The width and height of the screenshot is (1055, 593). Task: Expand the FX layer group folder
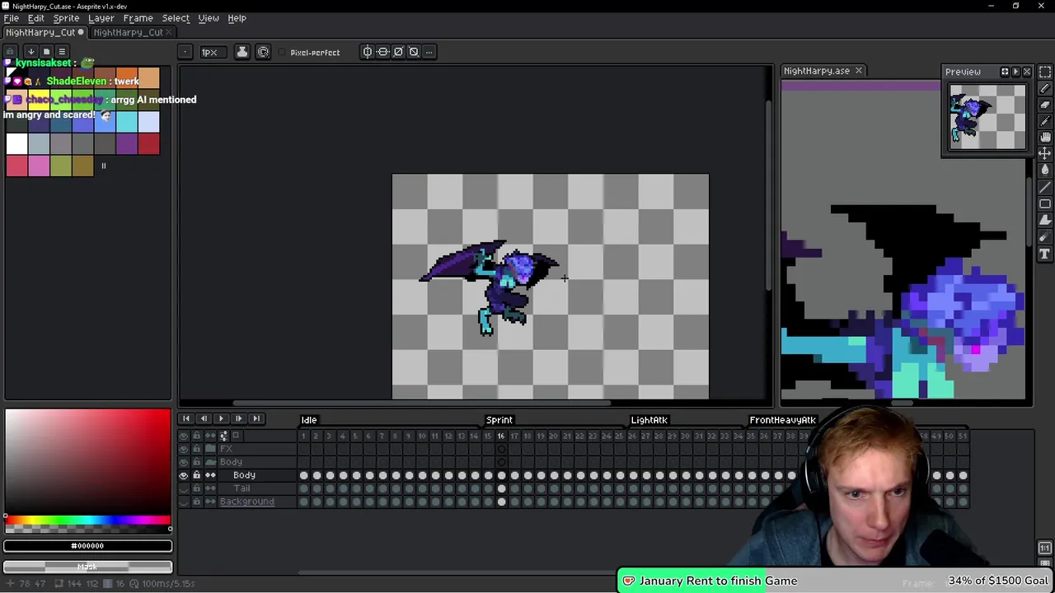pyautogui.click(x=210, y=449)
